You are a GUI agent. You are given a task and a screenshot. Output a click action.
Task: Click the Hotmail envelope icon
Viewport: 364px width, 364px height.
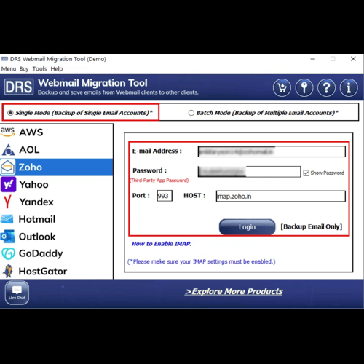click(x=7, y=219)
